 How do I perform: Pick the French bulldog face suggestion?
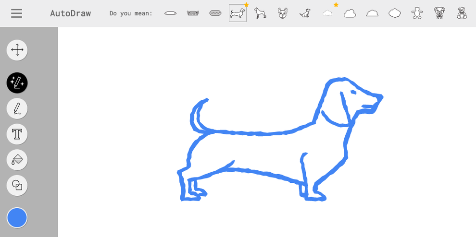coord(283,13)
